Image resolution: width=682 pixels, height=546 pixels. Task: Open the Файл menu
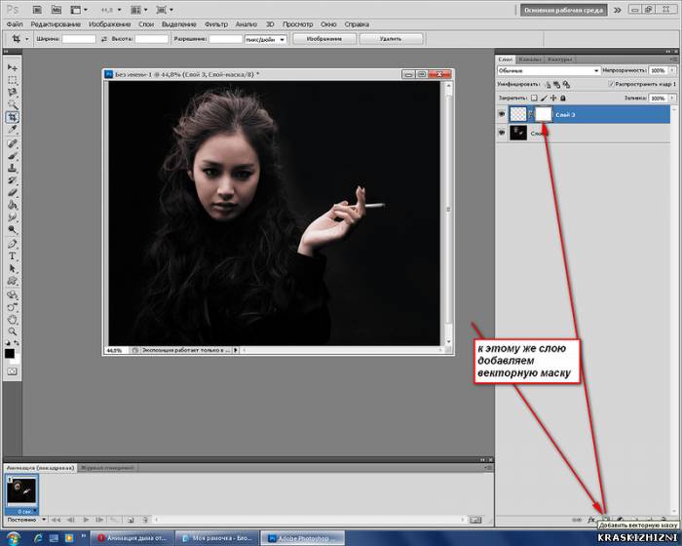tap(15, 24)
